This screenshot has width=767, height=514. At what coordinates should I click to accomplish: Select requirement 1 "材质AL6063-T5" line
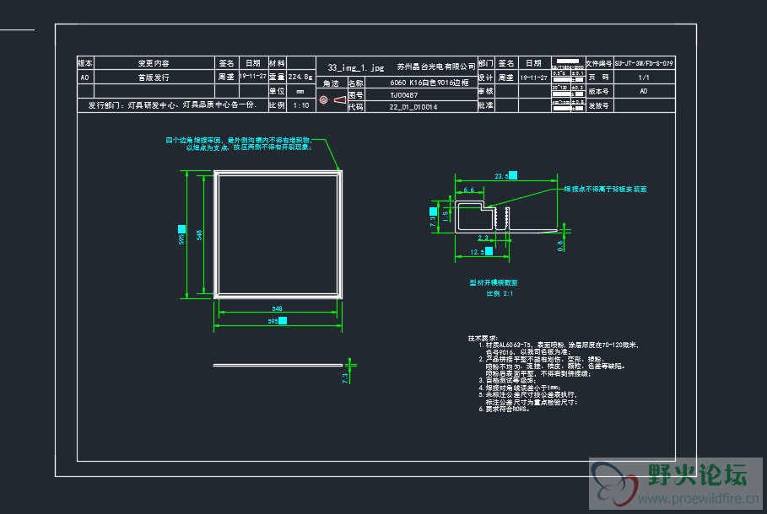coord(559,345)
